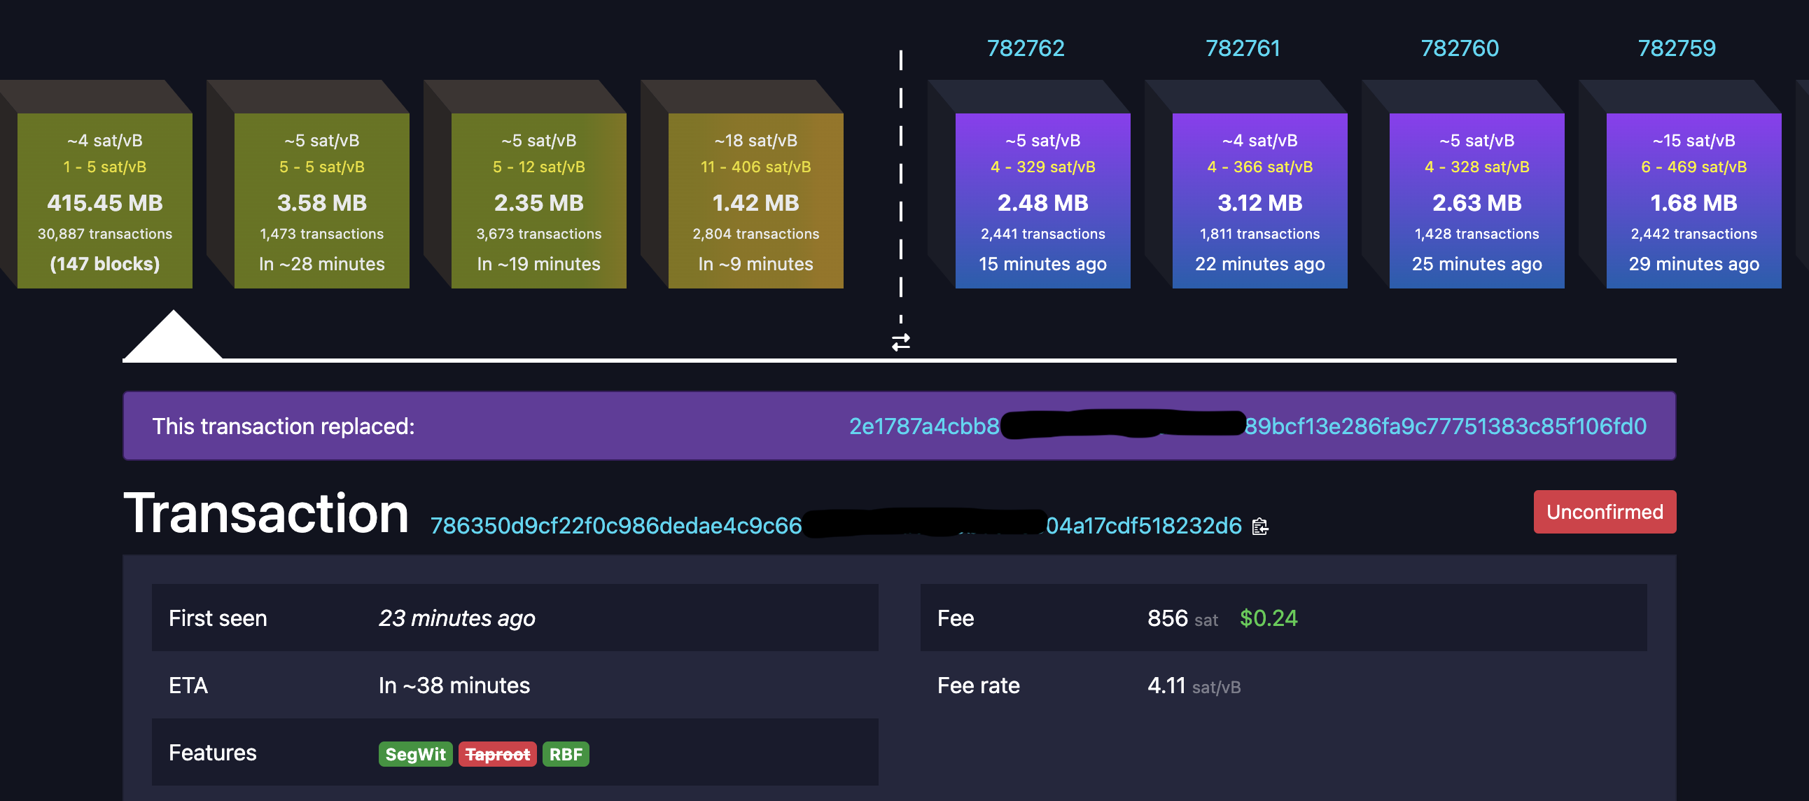This screenshot has height=801, width=1809.
Task: Open mined block from 25 minutes ago
Action: [1476, 201]
